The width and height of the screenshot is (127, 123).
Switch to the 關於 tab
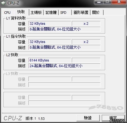[97, 13]
